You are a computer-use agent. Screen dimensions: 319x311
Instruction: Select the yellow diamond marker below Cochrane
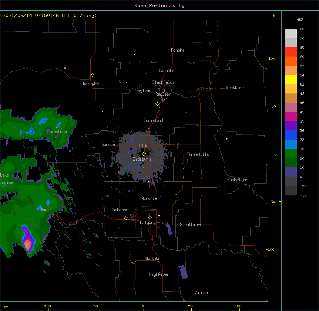(126, 218)
